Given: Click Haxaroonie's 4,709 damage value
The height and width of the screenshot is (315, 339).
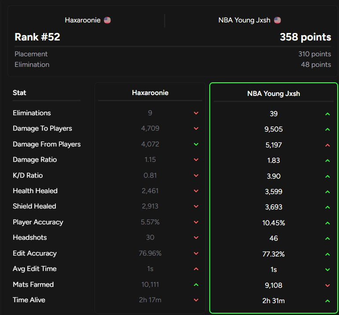Looking at the screenshot, I should [x=150, y=128].
